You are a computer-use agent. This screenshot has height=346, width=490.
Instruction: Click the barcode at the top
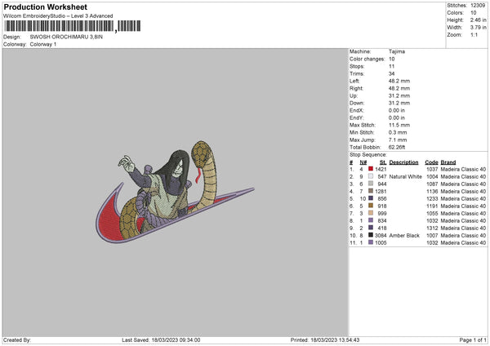point(73,26)
